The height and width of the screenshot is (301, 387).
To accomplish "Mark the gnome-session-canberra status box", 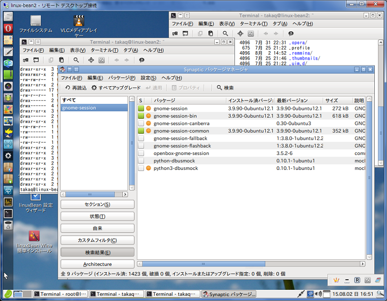I will click(x=141, y=123).
